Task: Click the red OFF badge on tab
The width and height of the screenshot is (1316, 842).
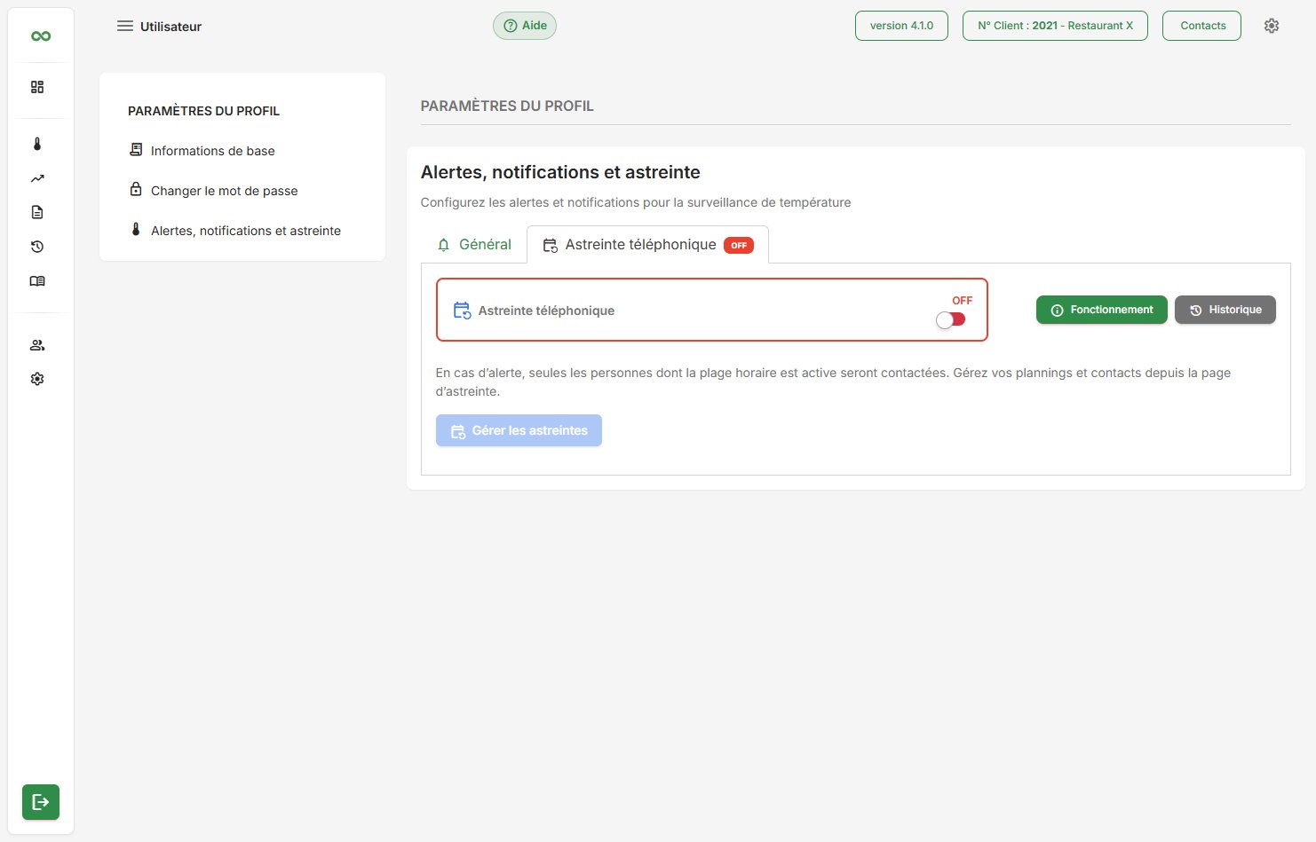Action: click(739, 245)
